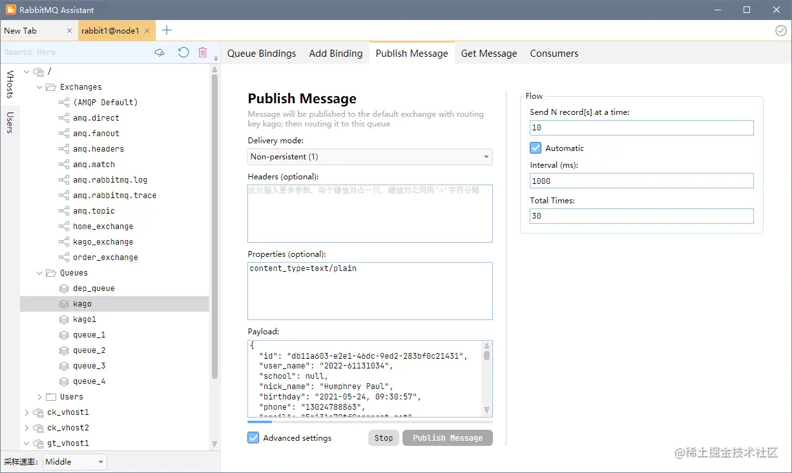Open a new tab with the plus icon

167,30
